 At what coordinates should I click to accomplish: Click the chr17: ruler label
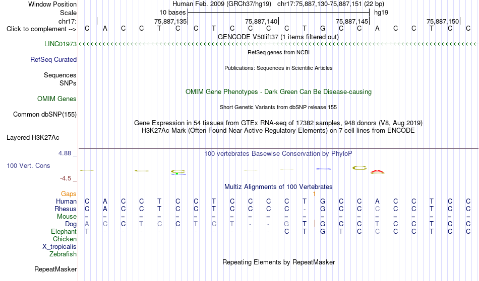click(x=68, y=21)
